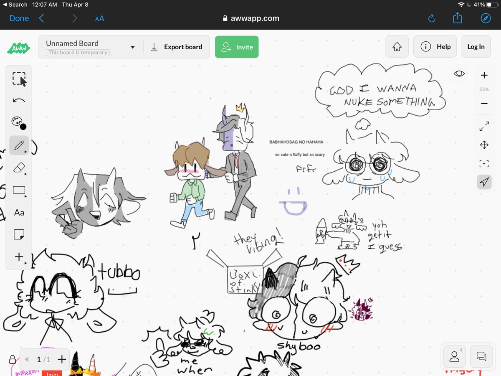501x376 pixels.
Task: Click the AWW logo
Action: [x=19, y=47]
